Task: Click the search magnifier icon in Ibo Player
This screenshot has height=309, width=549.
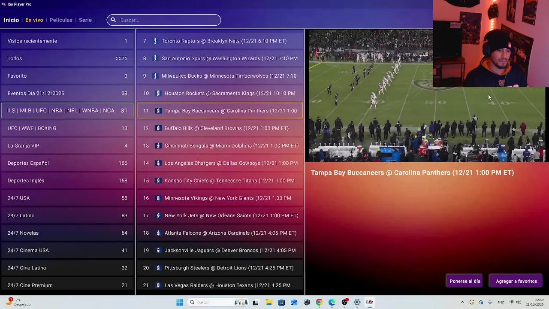Action: [113, 20]
